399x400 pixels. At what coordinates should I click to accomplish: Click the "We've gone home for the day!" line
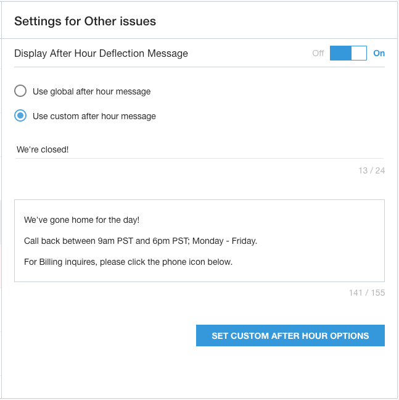[x=82, y=220]
